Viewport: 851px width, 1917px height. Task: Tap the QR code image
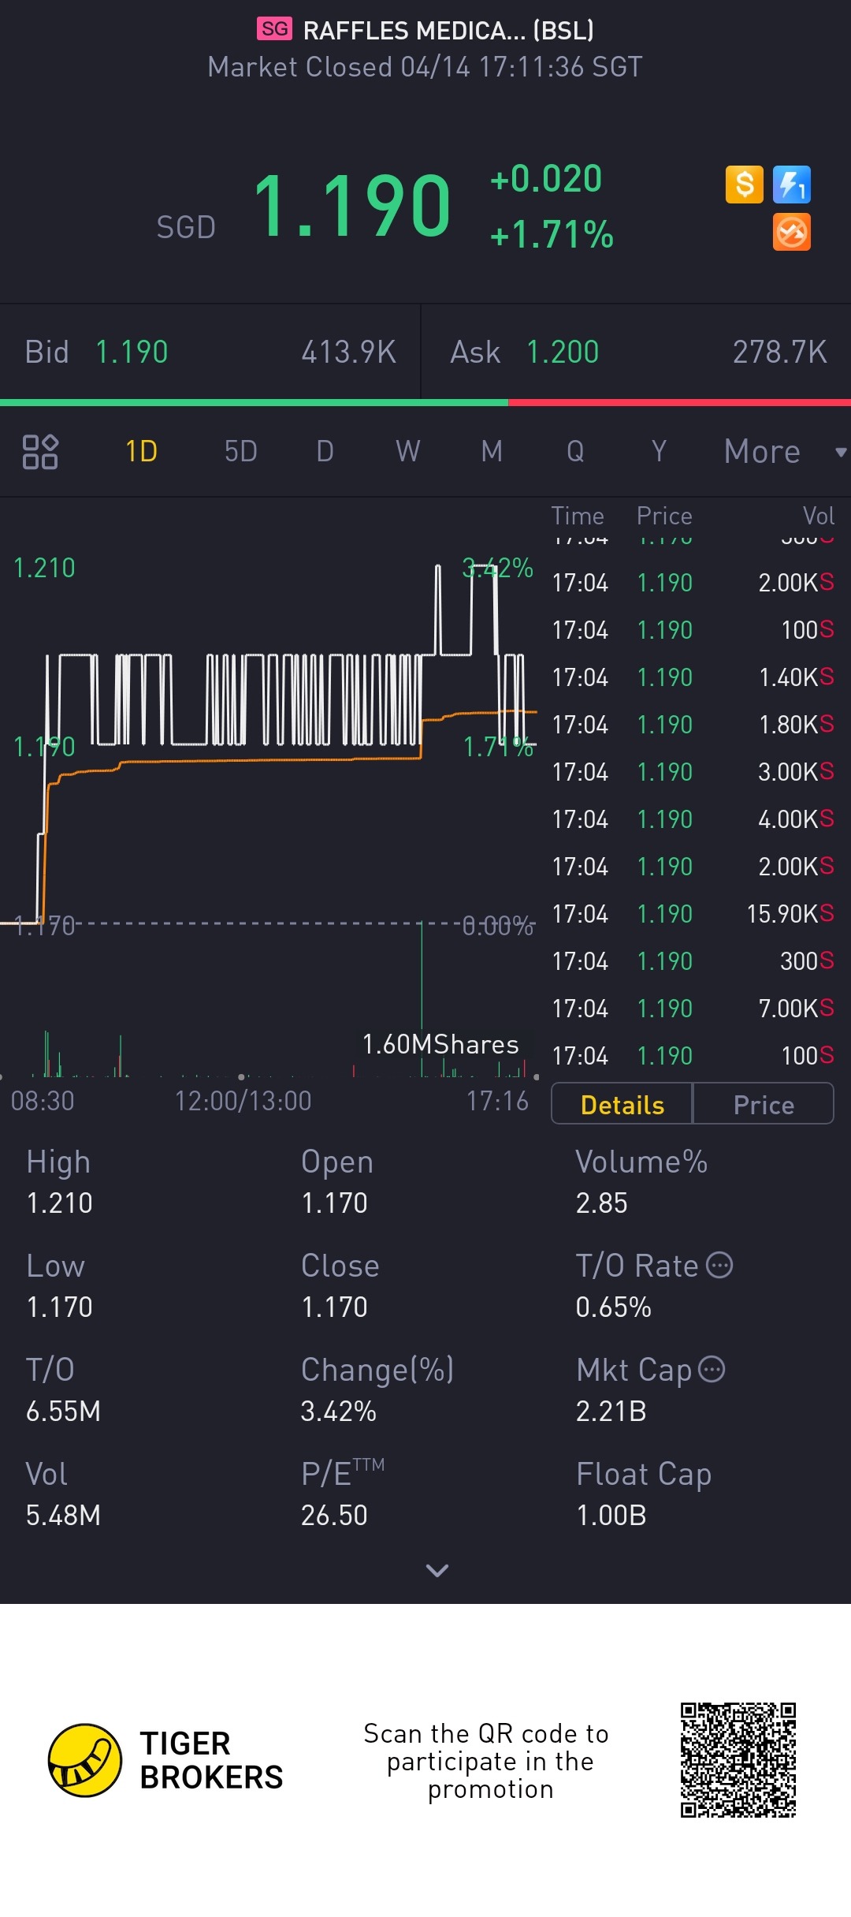click(x=738, y=1760)
